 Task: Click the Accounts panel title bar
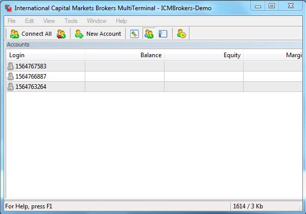(154, 44)
